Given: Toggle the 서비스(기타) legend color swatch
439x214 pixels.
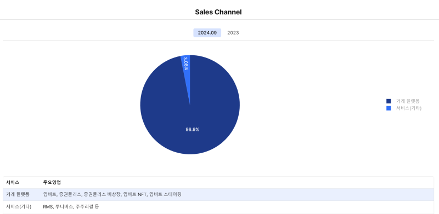Looking at the screenshot, I should pyautogui.click(x=389, y=108).
